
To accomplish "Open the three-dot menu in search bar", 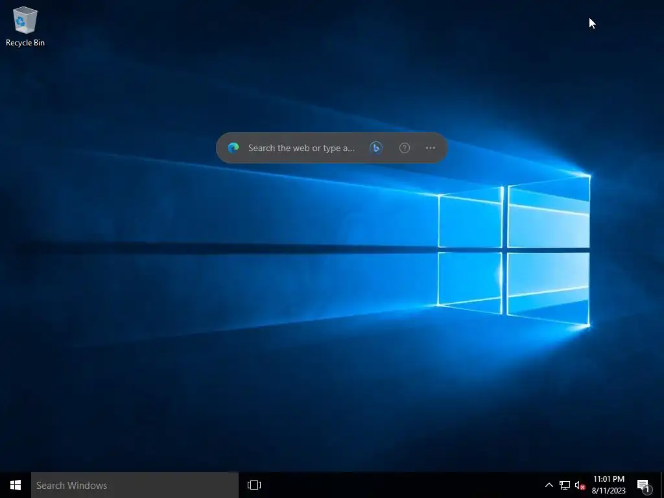I will 431,148.
